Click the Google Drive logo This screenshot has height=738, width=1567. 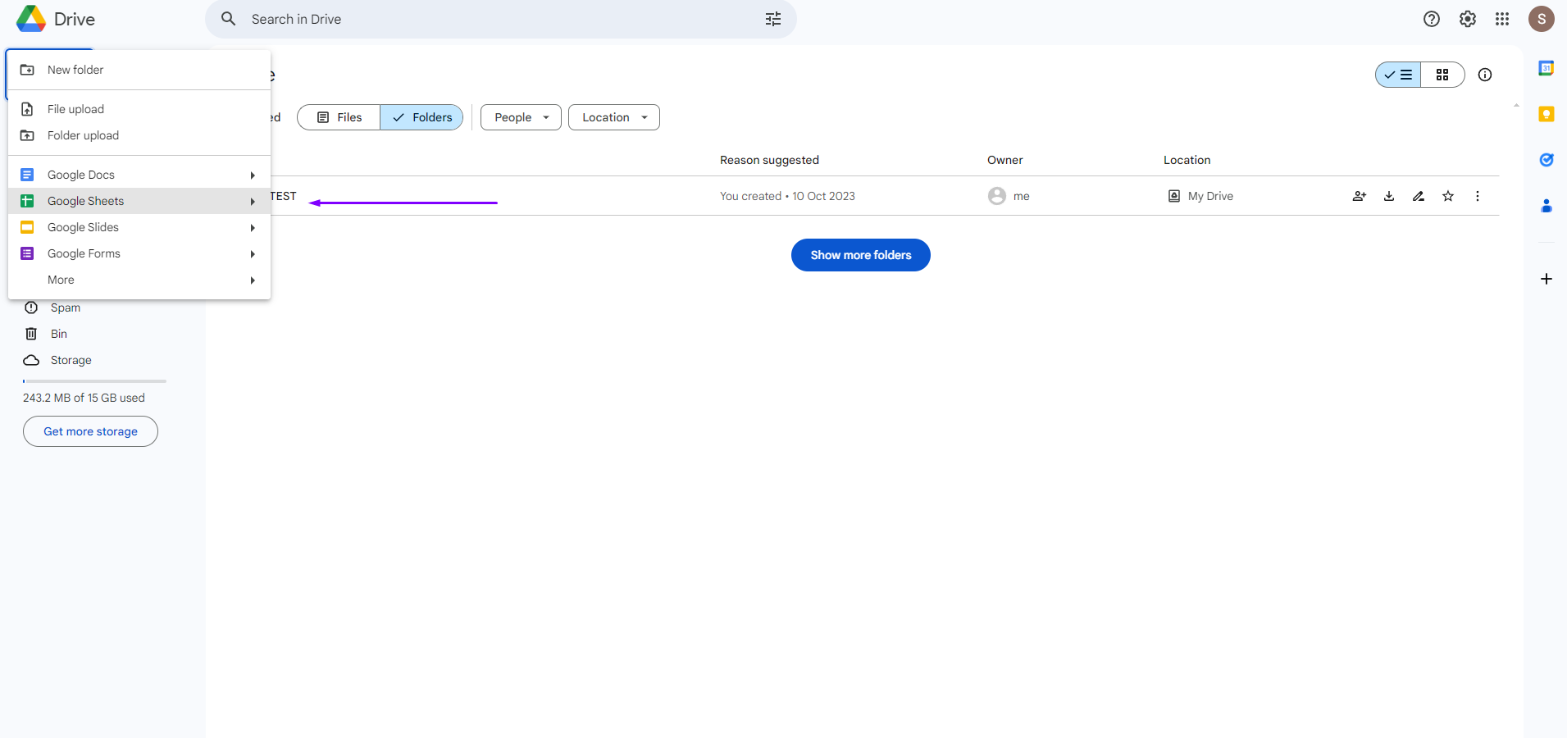[31, 19]
